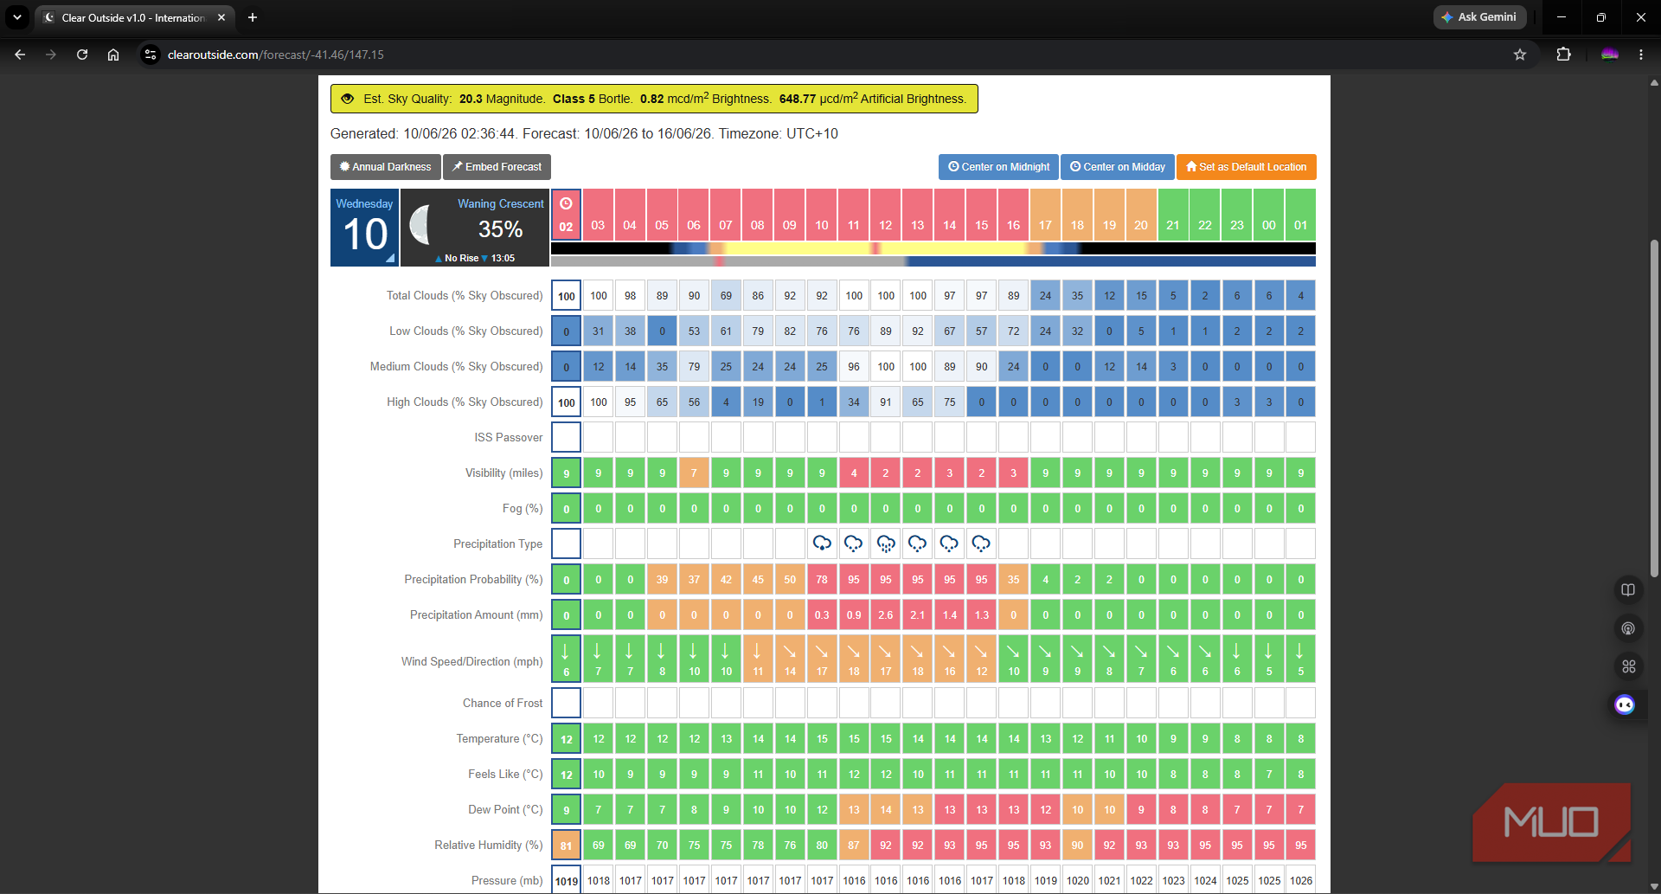Image resolution: width=1661 pixels, height=894 pixels.
Task: Click the Visibility value 4 cell
Action: coord(854,473)
